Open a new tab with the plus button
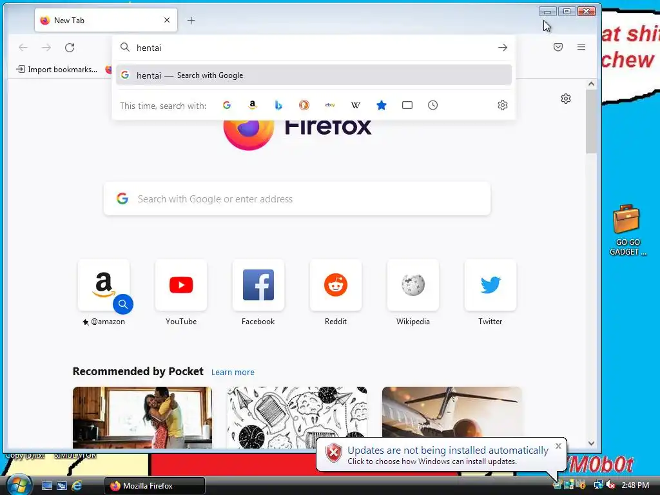This screenshot has width=660, height=495. pyautogui.click(x=191, y=20)
